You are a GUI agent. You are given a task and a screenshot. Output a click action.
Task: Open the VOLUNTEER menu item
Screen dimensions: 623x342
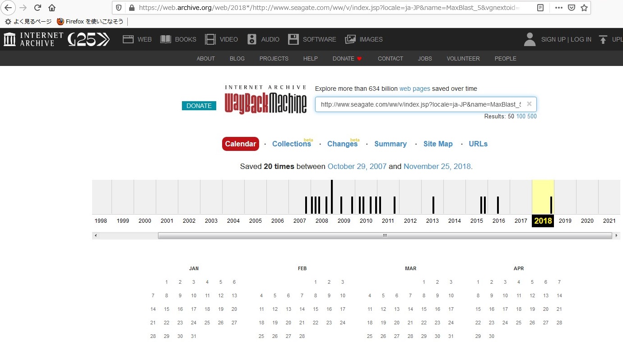463,58
